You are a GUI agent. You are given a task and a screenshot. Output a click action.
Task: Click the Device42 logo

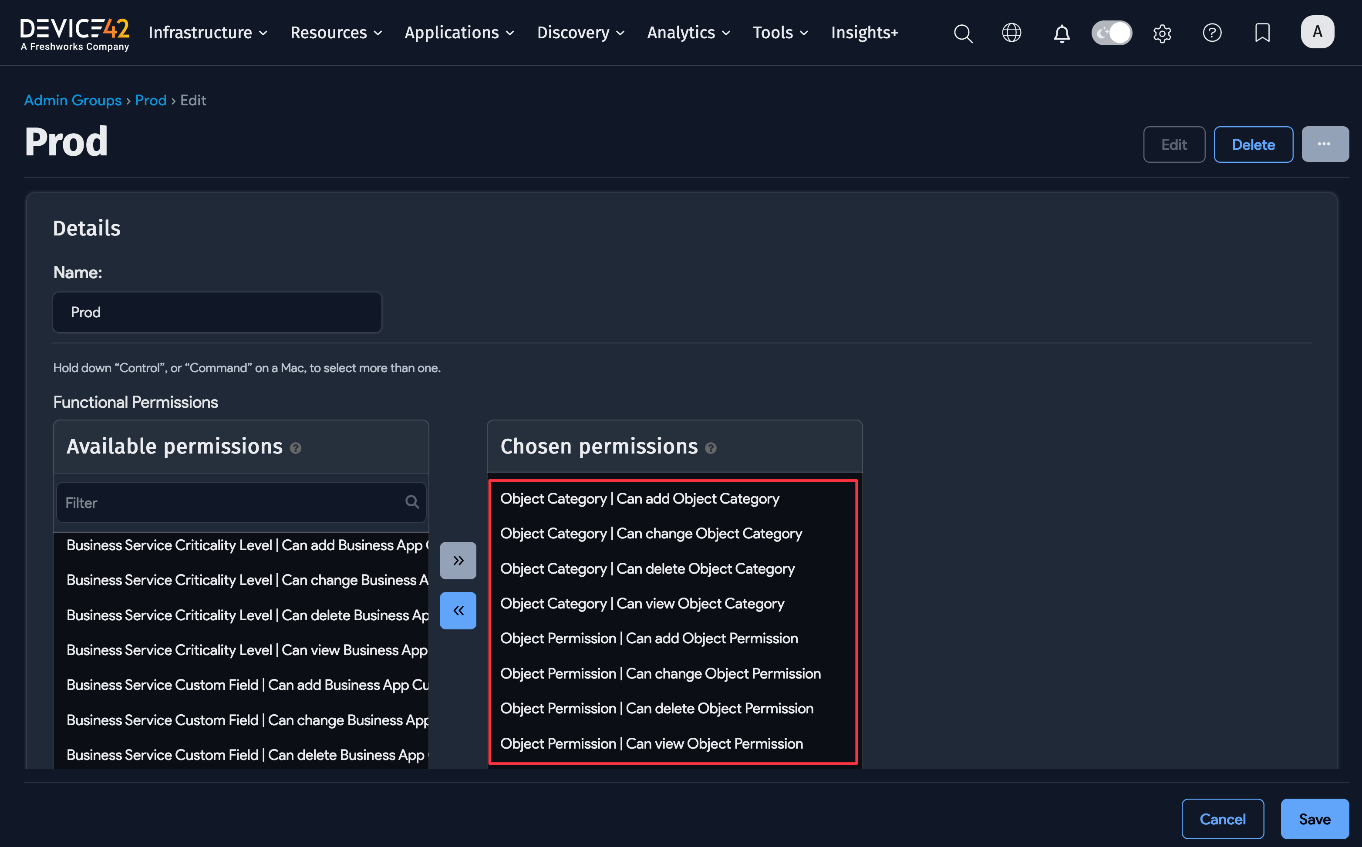pyautogui.click(x=74, y=33)
